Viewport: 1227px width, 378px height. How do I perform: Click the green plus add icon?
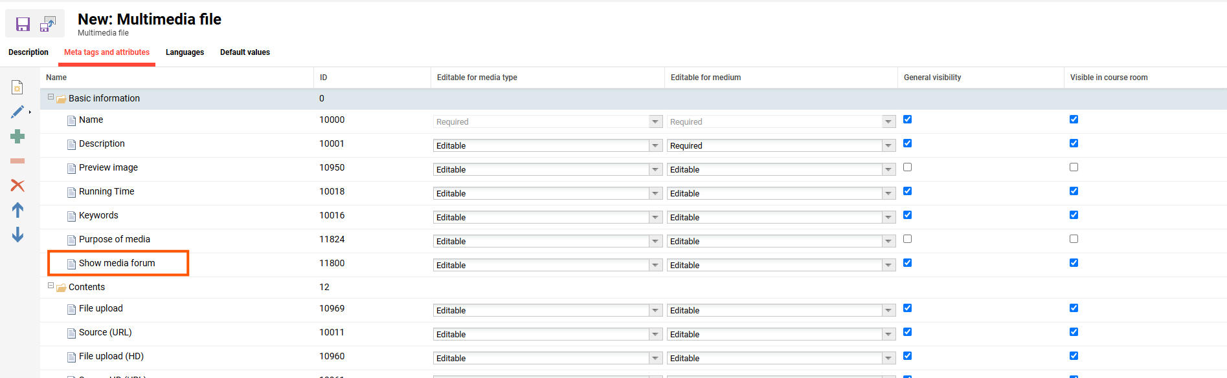pos(17,136)
